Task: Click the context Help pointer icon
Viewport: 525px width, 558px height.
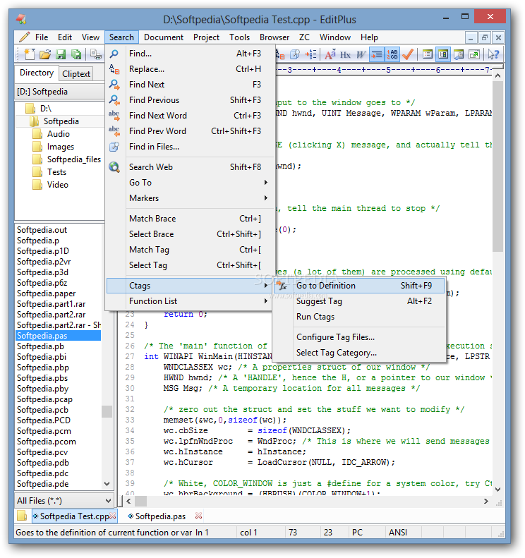Action: [x=494, y=54]
